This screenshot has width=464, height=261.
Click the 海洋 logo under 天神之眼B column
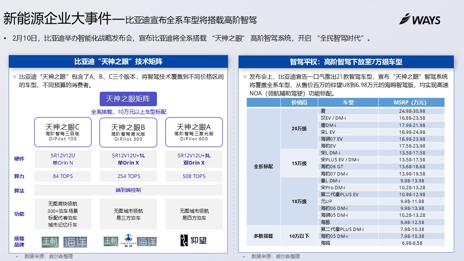[x=147, y=241]
